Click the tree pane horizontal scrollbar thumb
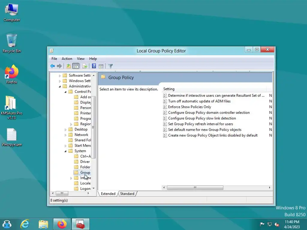This screenshot has width=307, height=230. tap(62, 193)
